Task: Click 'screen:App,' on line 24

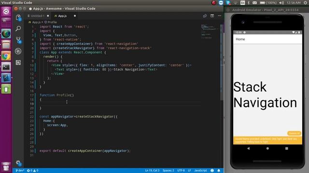Action: pyautogui.click(x=57, y=125)
